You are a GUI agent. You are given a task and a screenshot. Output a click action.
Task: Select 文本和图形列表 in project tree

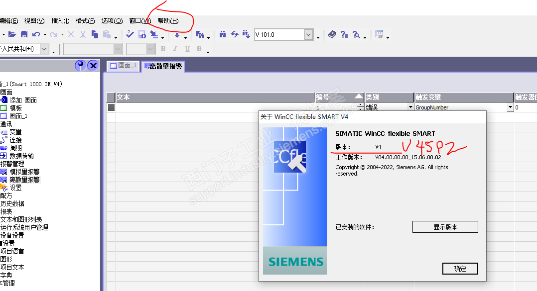[x=21, y=219]
